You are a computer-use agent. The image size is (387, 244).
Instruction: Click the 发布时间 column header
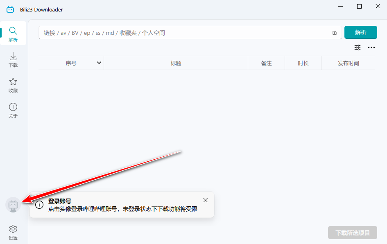348,63
